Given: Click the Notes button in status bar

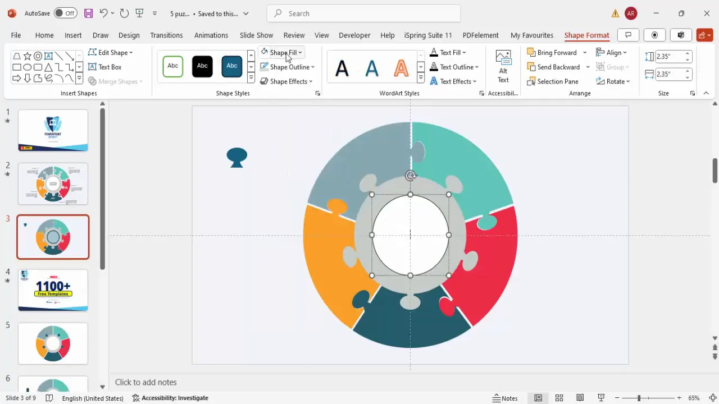Looking at the screenshot, I should (505, 398).
